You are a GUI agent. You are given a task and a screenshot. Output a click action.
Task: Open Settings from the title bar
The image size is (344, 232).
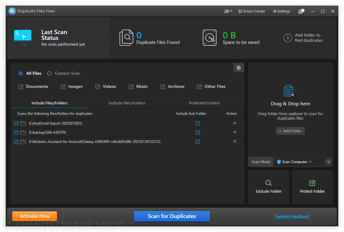282,11
